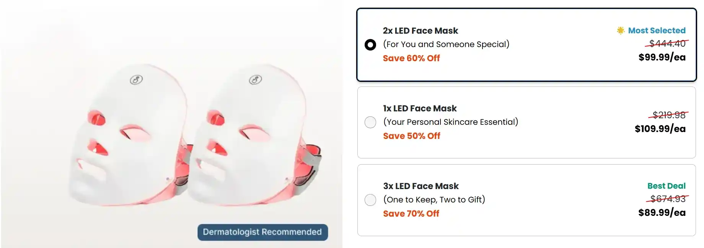The width and height of the screenshot is (704, 248).
Task: Click the sun icon beside Most Selected
Action: point(621,30)
